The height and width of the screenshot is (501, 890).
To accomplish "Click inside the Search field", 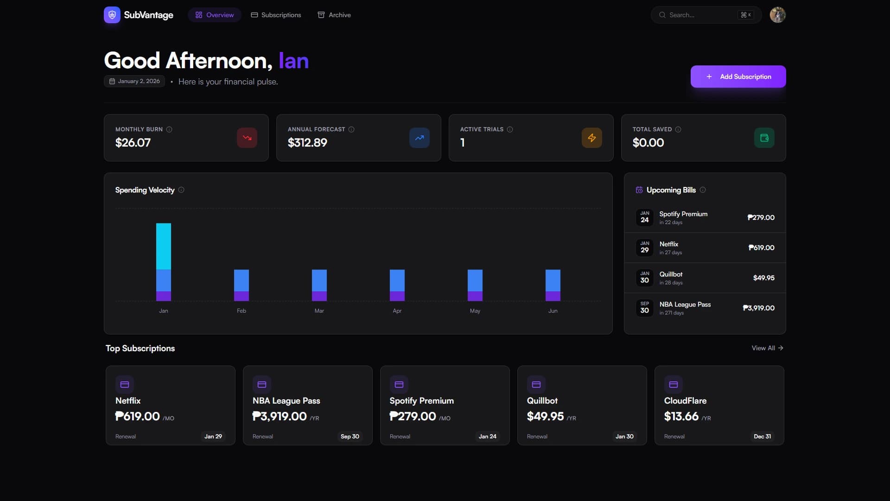I will pos(700,14).
